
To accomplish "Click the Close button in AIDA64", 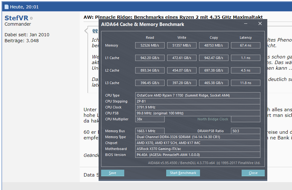I will pos(253,173).
